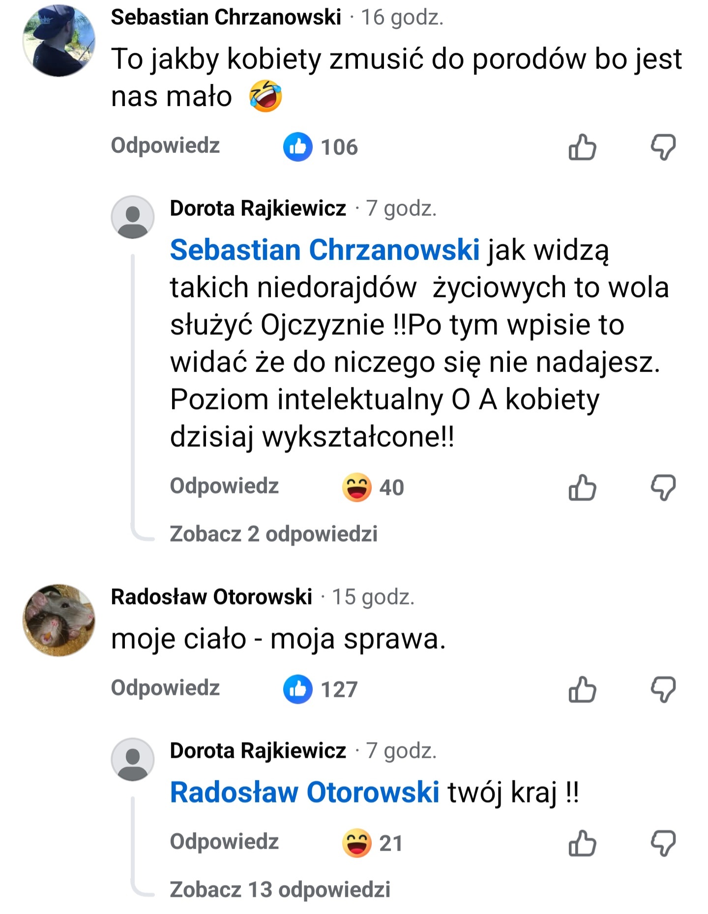708x914 pixels.
Task: Click the blue Radosław Otorowski mention link
Action: click(x=304, y=792)
